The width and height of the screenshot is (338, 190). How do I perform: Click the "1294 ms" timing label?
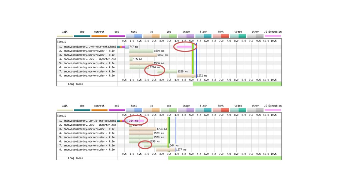[x=155, y=67]
